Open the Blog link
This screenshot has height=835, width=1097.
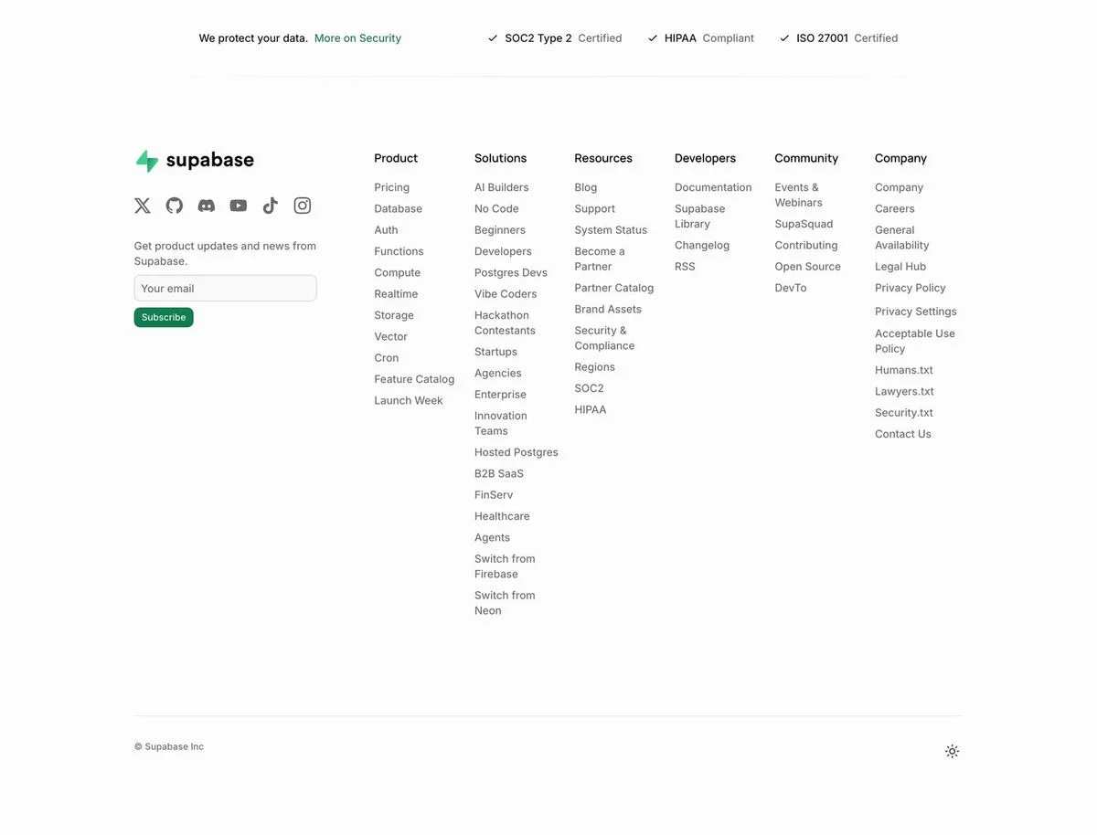[x=585, y=187]
